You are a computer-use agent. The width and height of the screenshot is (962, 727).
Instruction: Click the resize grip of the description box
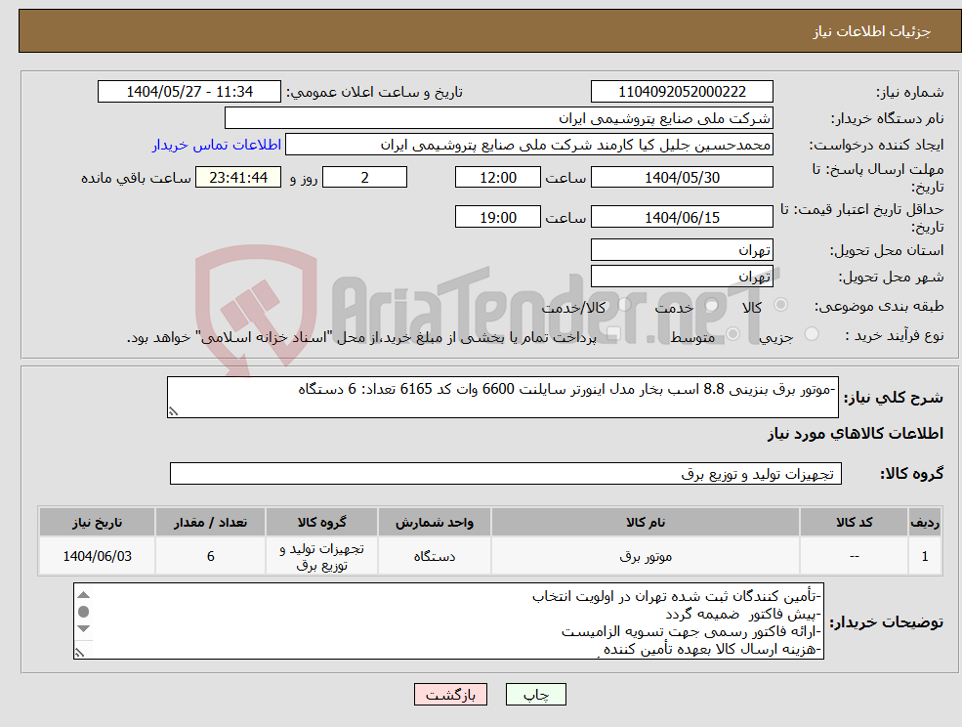click(x=174, y=411)
